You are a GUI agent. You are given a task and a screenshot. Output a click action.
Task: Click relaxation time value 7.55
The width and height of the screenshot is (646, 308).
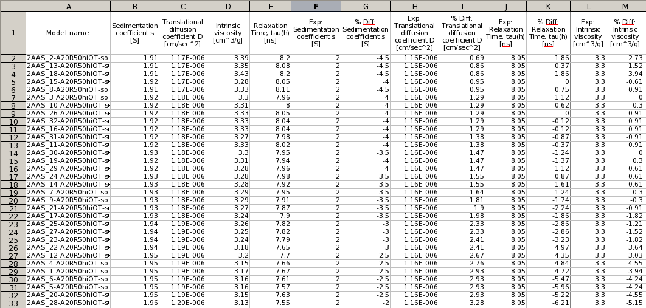tap(270, 303)
